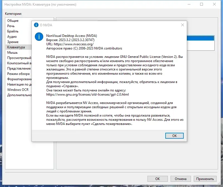Select the Клавиатура category
This screenshot has width=223, height=187.
pos(17,47)
